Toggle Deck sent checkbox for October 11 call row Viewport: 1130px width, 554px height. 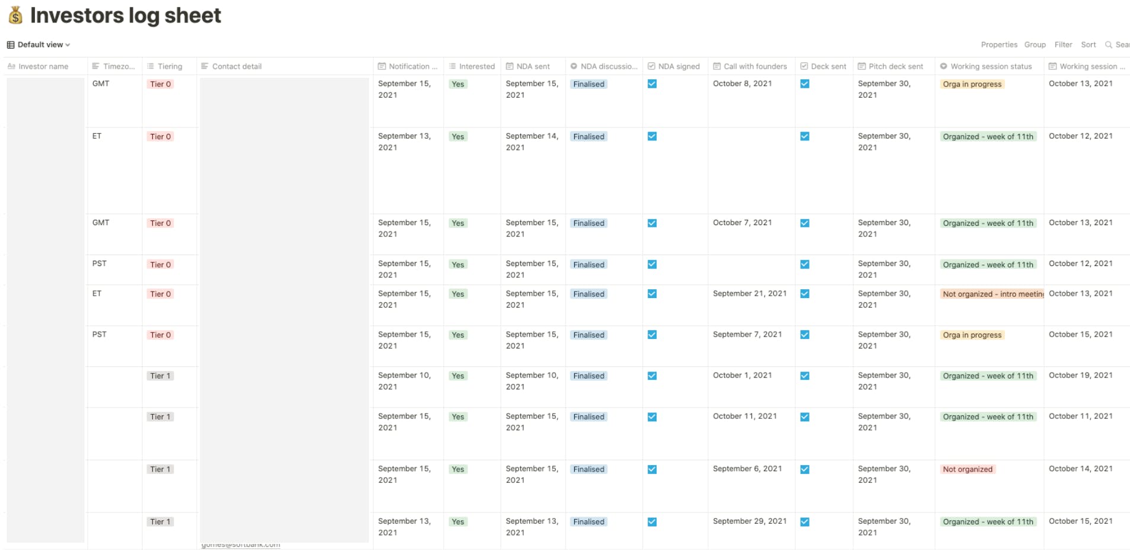pyautogui.click(x=805, y=417)
